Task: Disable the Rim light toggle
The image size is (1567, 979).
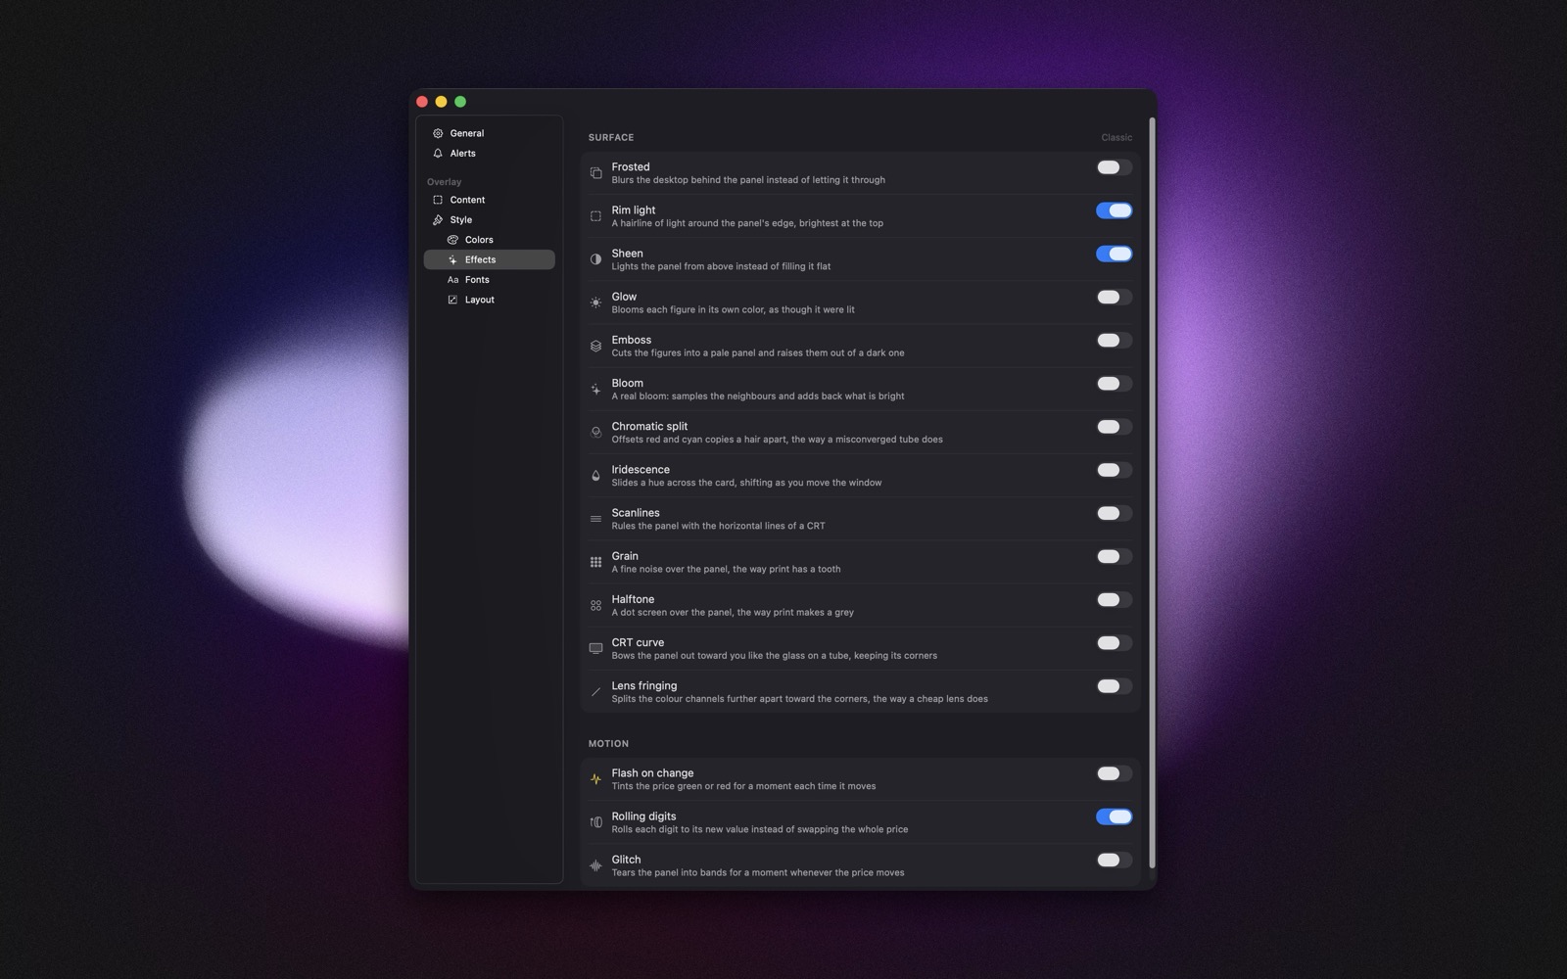Action: [x=1114, y=210]
